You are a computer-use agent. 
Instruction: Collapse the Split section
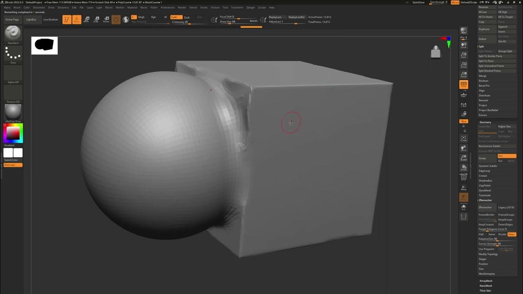point(481,47)
